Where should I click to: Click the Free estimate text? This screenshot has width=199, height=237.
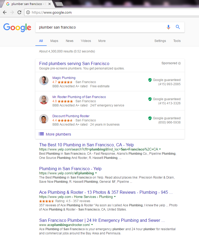[x=100, y=86]
